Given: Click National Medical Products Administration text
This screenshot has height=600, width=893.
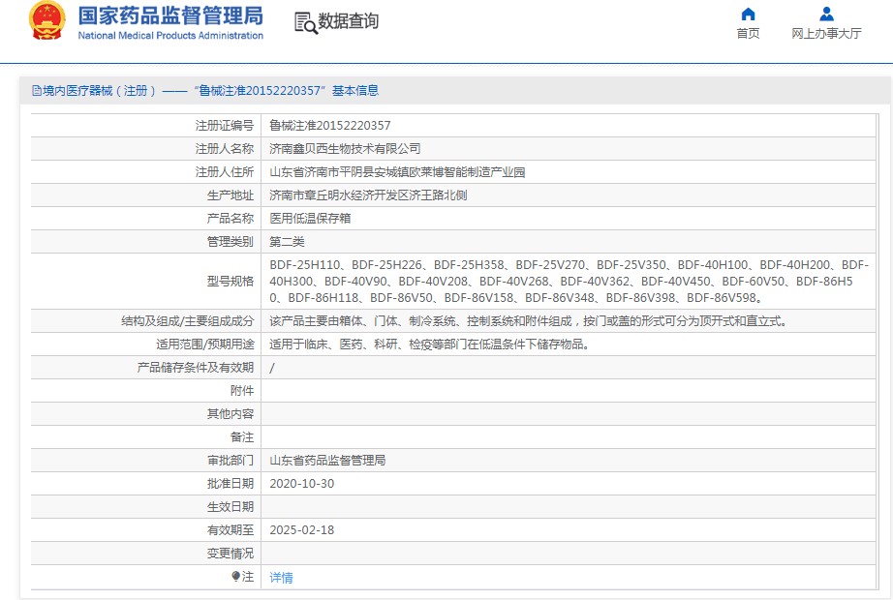Looking at the screenshot, I should tap(170, 35).
